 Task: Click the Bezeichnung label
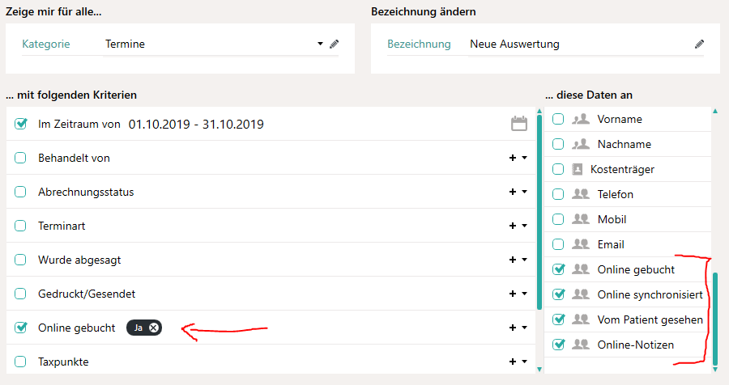coord(419,44)
